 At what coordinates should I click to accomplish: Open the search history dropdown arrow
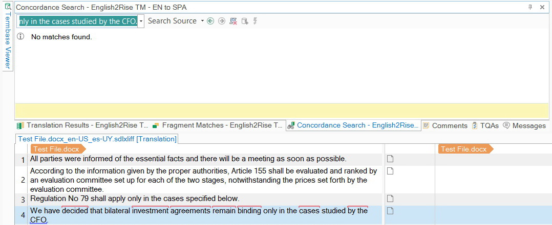[x=141, y=21]
